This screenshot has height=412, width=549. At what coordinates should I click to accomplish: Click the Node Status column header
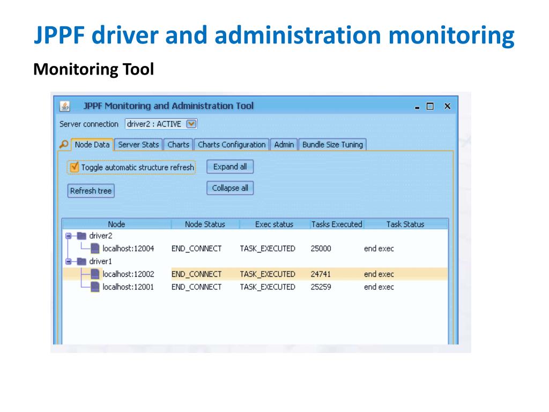tap(205, 224)
